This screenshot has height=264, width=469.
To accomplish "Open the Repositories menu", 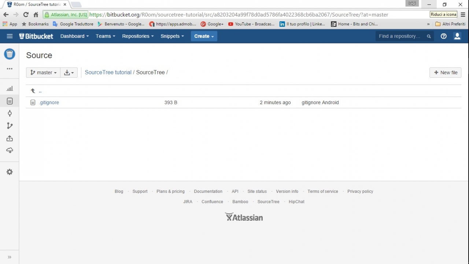I will tap(138, 36).
